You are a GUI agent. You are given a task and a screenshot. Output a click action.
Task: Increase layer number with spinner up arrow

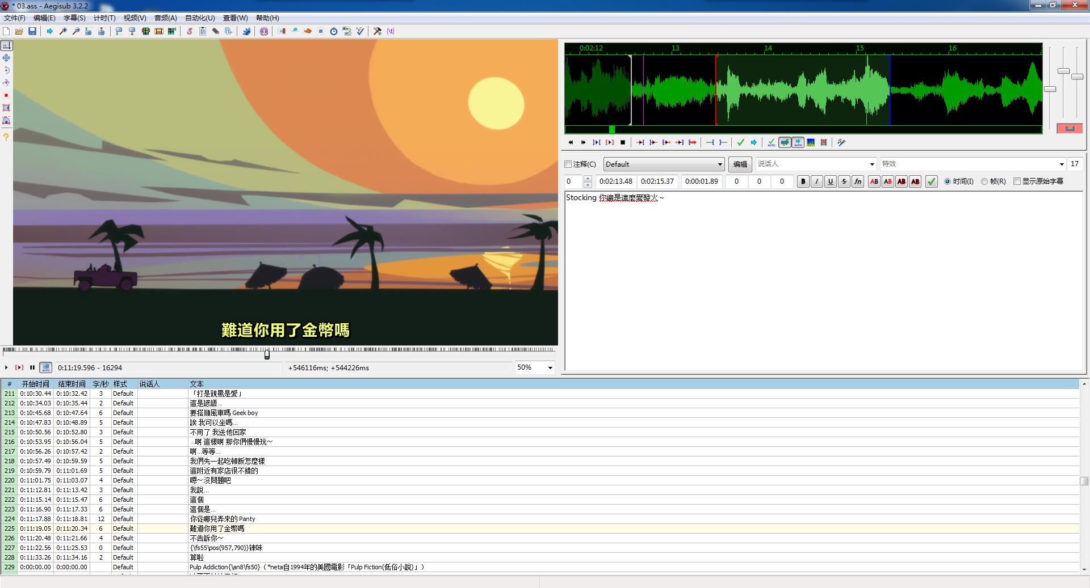tap(588, 178)
